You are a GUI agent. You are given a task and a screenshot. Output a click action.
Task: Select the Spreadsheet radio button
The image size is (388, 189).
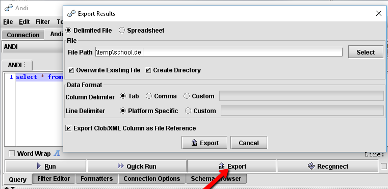click(122, 31)
